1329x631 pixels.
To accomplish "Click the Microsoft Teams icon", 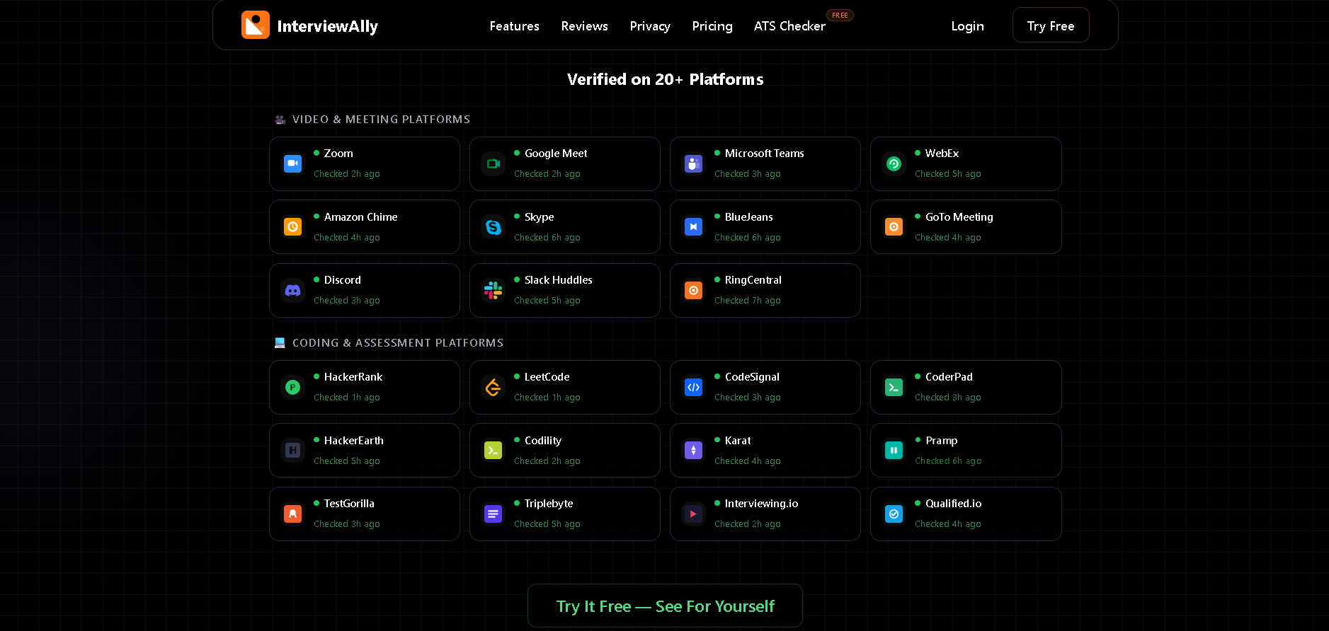I will (x=693, y=163).
